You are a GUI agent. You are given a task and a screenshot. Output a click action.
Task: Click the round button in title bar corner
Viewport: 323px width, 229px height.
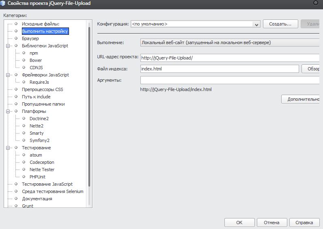coord(315,3)
